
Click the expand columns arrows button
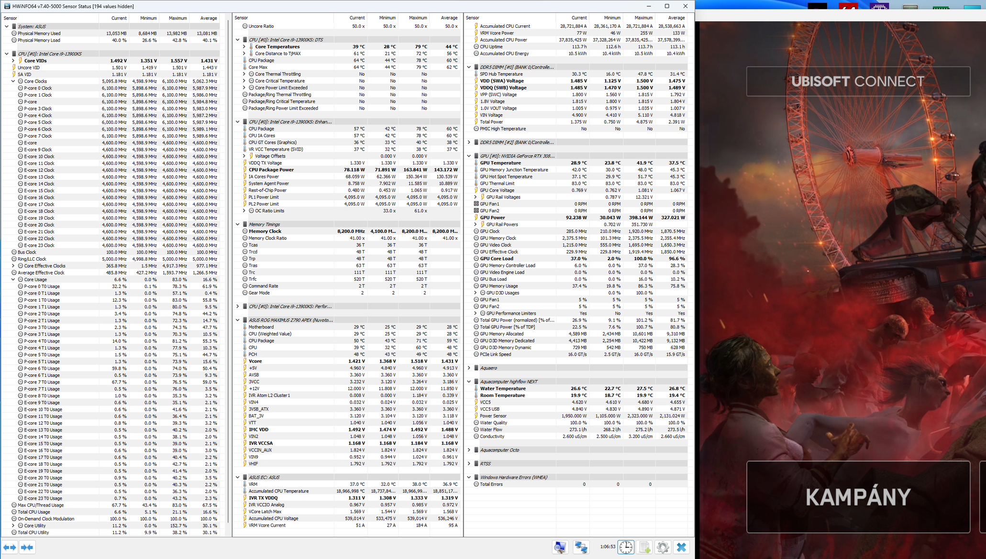pyautogui.click(x=10, y=547)
